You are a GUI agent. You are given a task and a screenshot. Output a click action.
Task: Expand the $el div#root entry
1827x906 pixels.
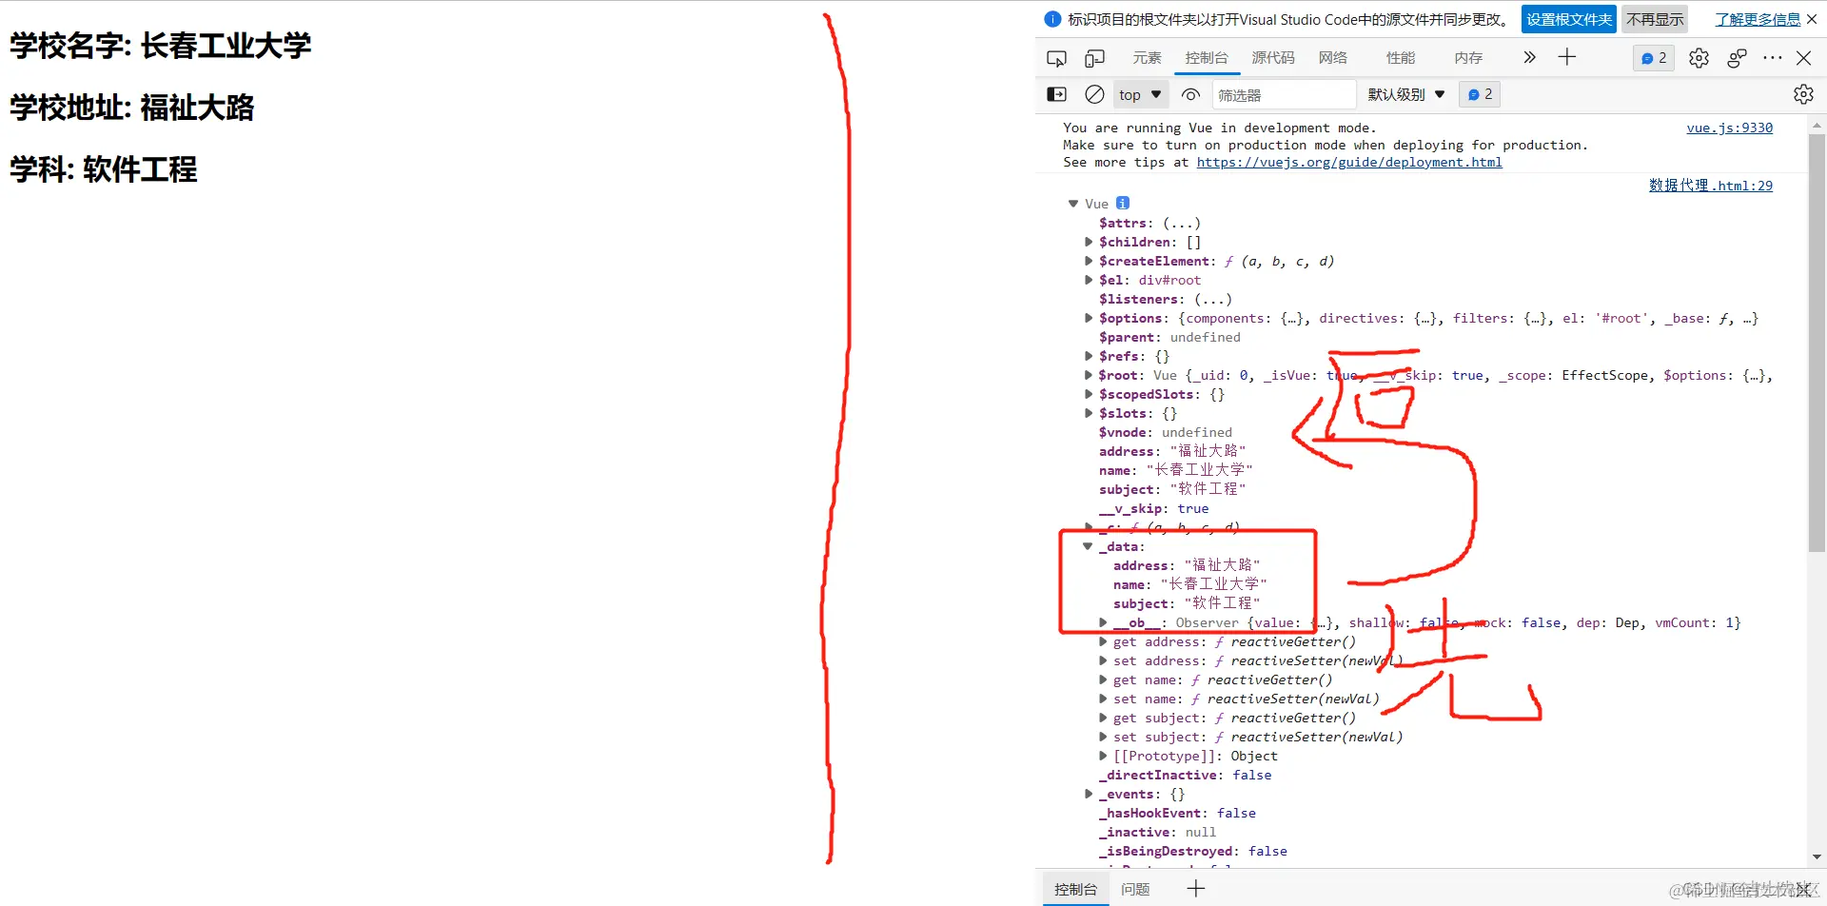pyautogui.click(x=1089, y=280)
